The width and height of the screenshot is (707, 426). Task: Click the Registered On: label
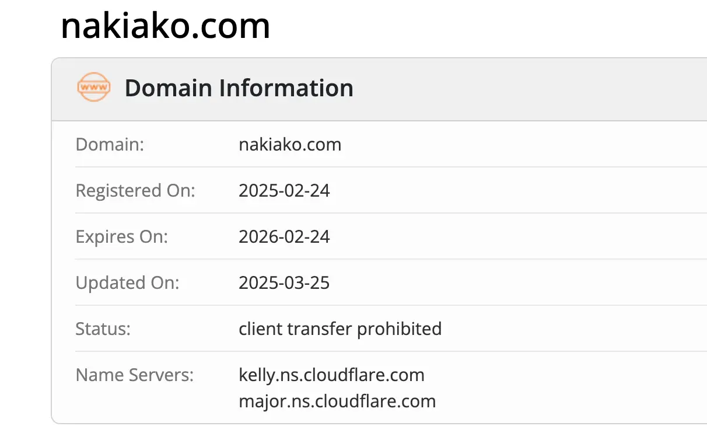(135, 191)
